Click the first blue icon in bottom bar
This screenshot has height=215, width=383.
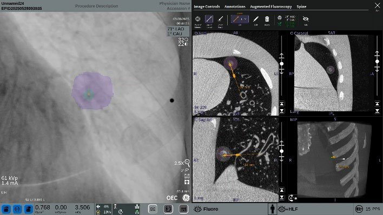tap(6, 209)
